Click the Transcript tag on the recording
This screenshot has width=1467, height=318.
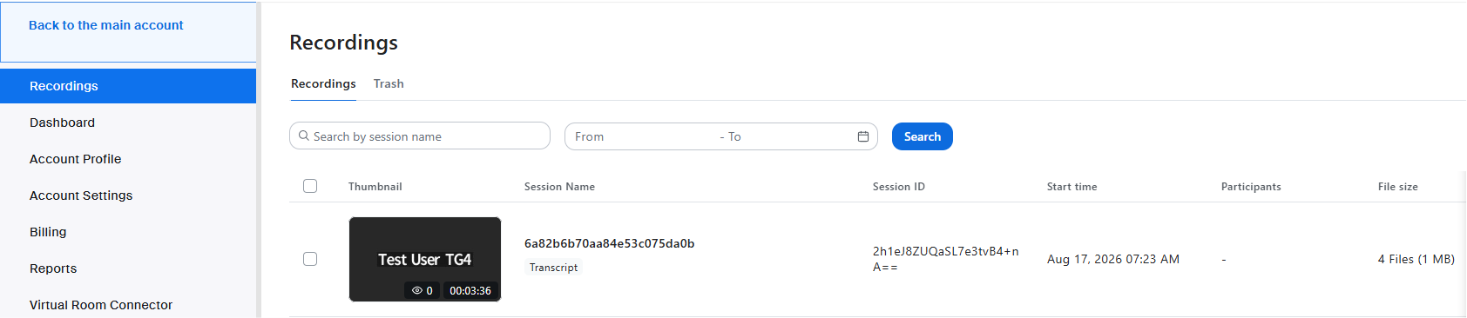(554, 268)
